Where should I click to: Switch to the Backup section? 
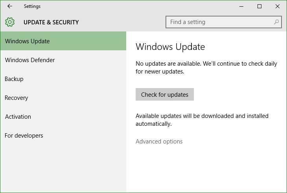(63, 79)
